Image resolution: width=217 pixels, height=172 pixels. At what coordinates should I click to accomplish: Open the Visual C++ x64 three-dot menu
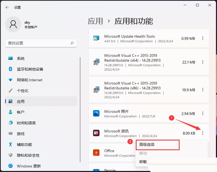[x=202, y=62]
